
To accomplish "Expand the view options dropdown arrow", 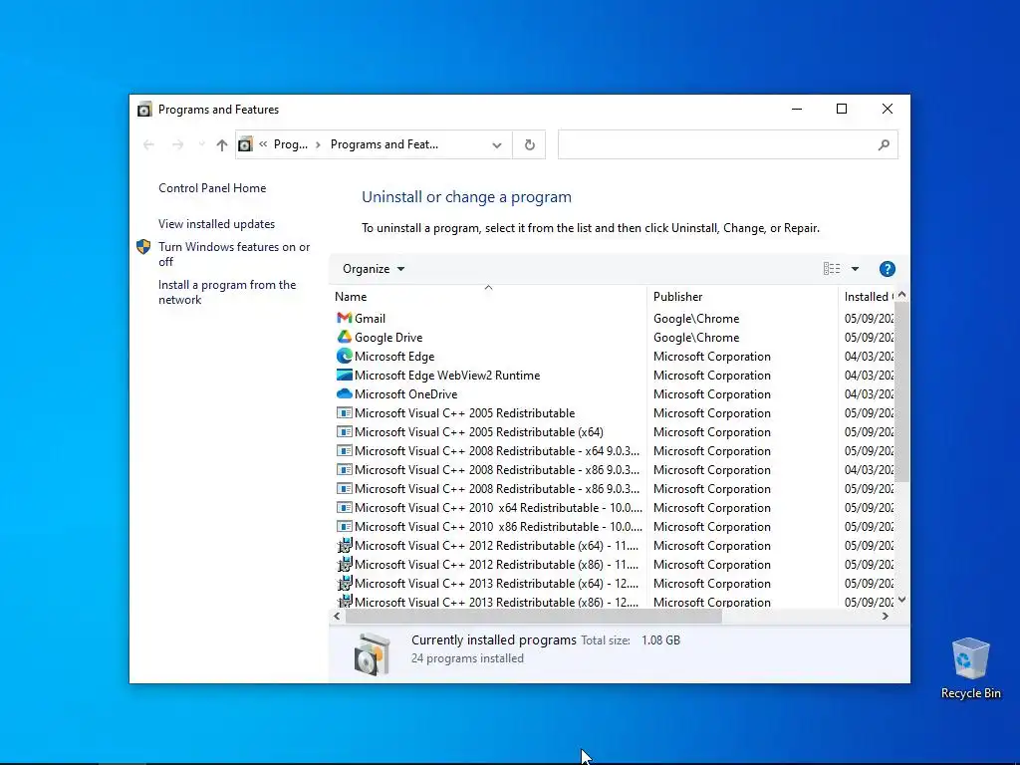I will click(855, 269).
